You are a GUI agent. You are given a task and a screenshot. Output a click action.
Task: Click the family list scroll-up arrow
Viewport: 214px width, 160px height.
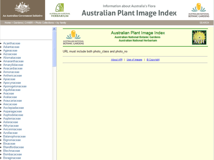(54, 29)
